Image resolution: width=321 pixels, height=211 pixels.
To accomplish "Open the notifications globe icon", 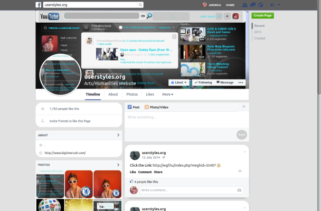I will tap(260, 5).
